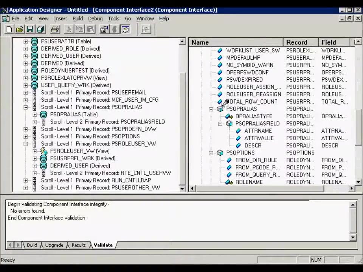Click the OPRALIASTYPE key property icon
Viewport: 363px width, 272px height.
[x=229, y=116]
